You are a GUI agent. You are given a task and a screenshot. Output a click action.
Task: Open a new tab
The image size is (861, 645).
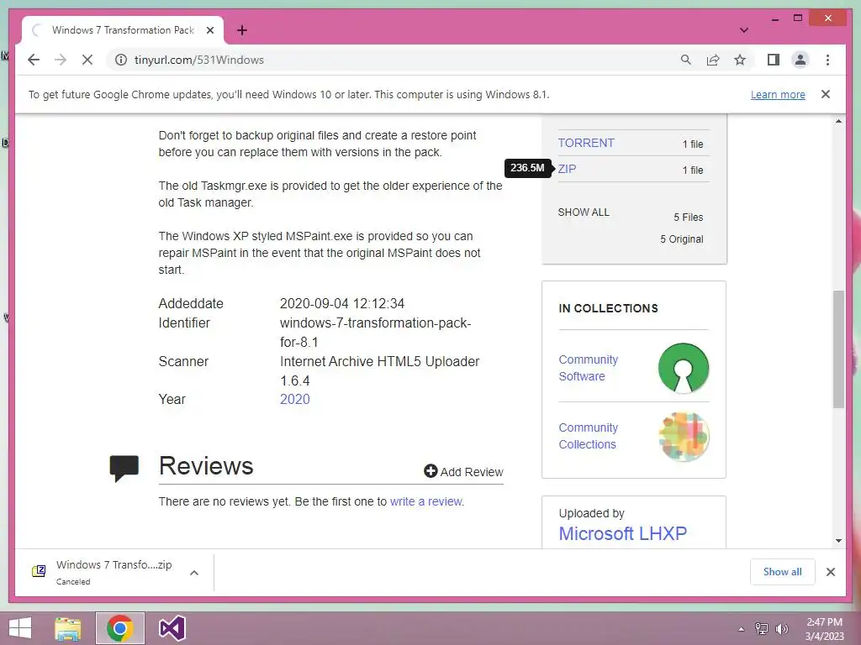241,30
